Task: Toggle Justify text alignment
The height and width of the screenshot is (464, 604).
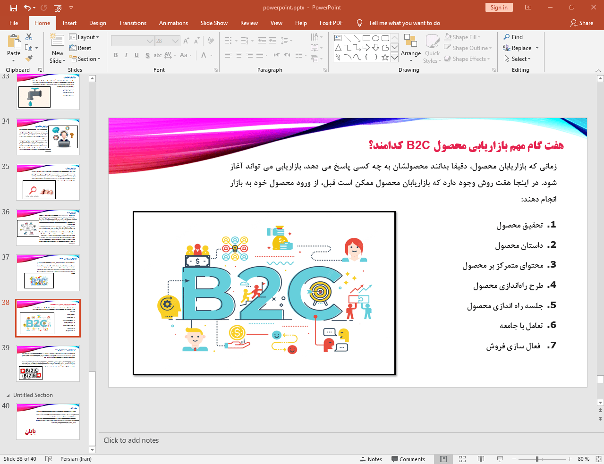Action: pos(260,55)
